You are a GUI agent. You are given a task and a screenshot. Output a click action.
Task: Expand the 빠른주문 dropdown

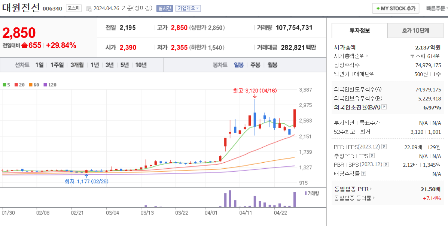pyautogui.click(x=437, y=9)
